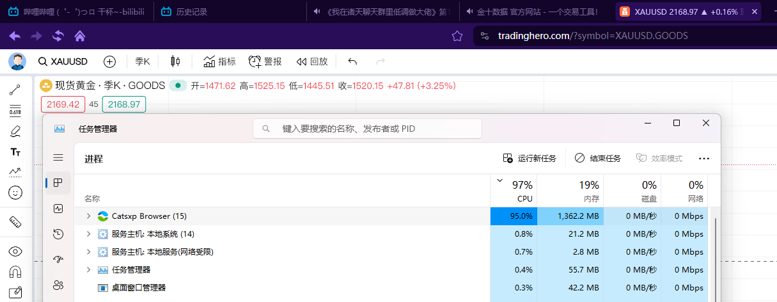Click 结束任务 button
This screenshot has width=777, height=302.
click(x=597, y=158)
